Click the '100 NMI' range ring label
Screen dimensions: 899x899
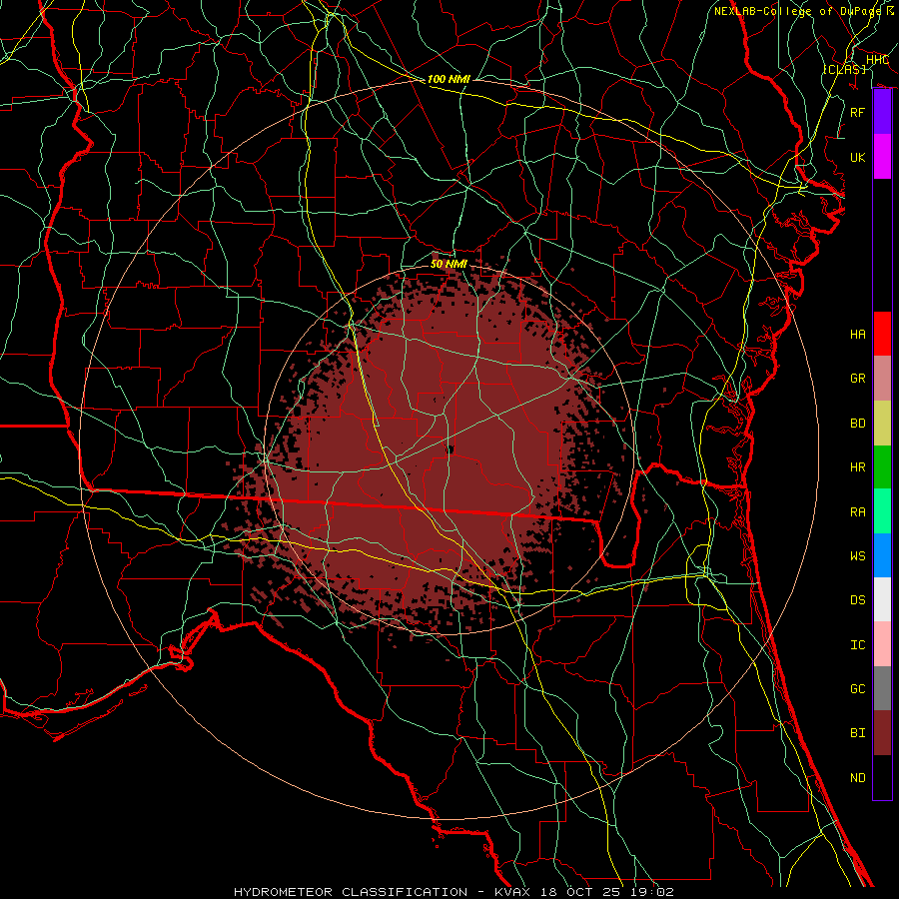coord(449,79)
